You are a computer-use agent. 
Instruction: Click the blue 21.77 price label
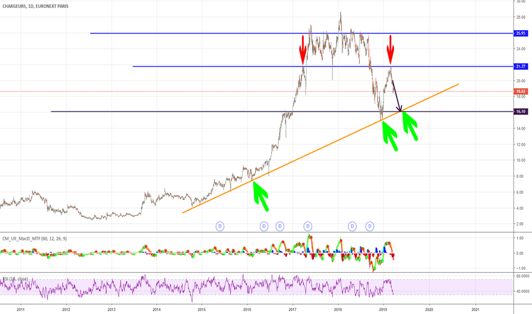pyautogui.click(x=521, y=67)
